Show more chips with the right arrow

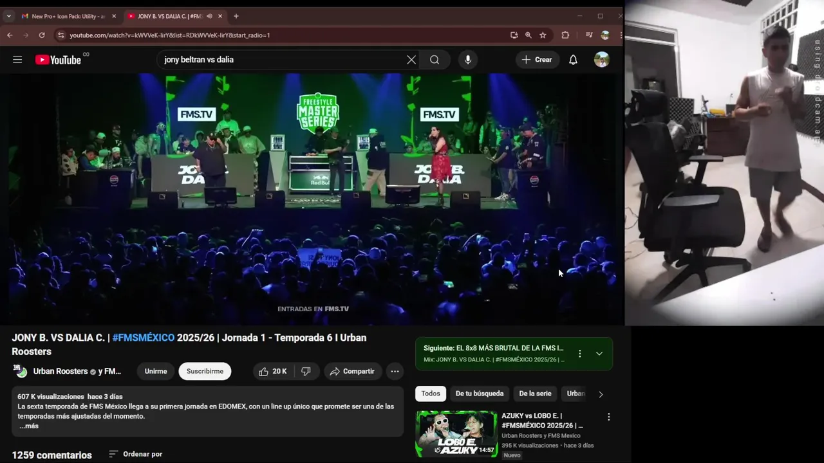[601, 394]
